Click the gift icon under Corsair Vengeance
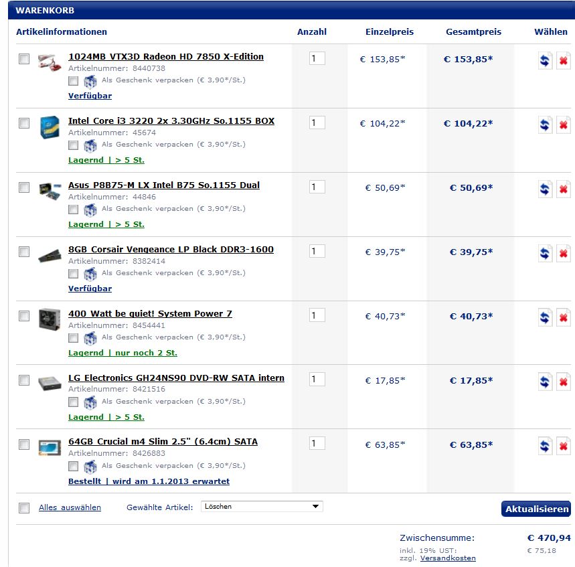This screenshot has height=567, width=575. (90, 274)
